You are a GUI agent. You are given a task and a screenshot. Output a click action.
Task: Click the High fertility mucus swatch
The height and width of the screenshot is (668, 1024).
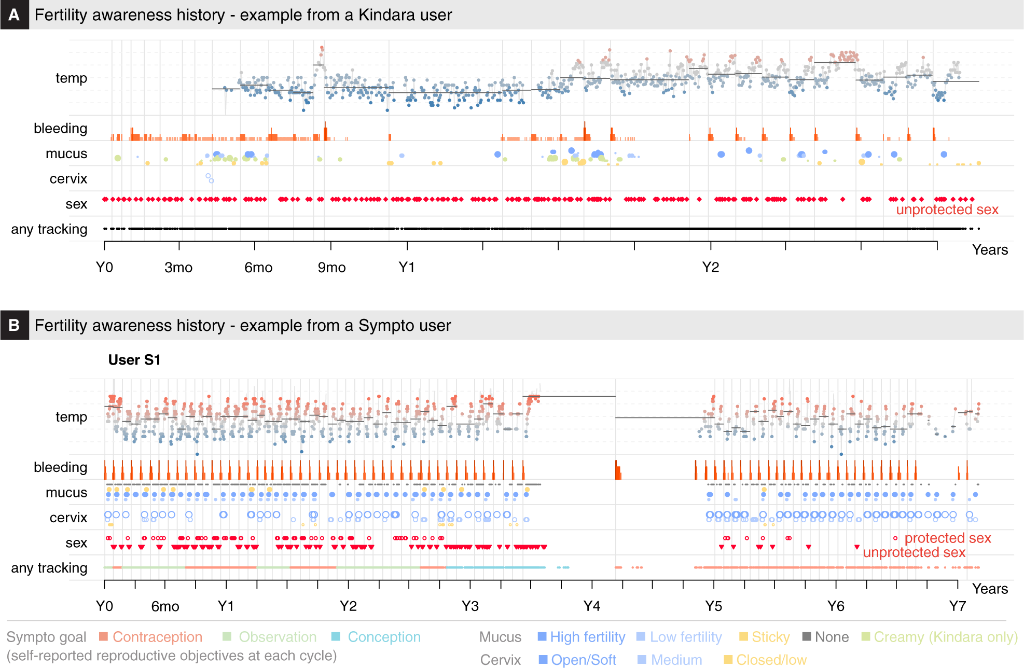click(x=542, y=636)
